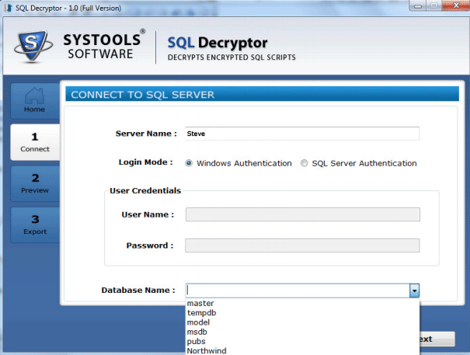Screen dimensions: 470x355
Task: Select SQL Server Authentication radio button
Action: point(304,163)
